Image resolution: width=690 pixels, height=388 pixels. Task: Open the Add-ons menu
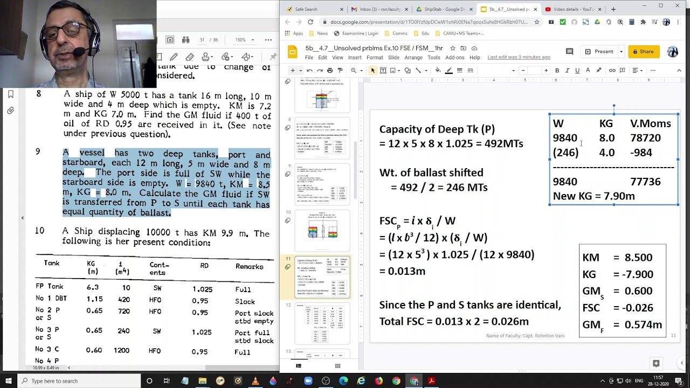point(454,58)
